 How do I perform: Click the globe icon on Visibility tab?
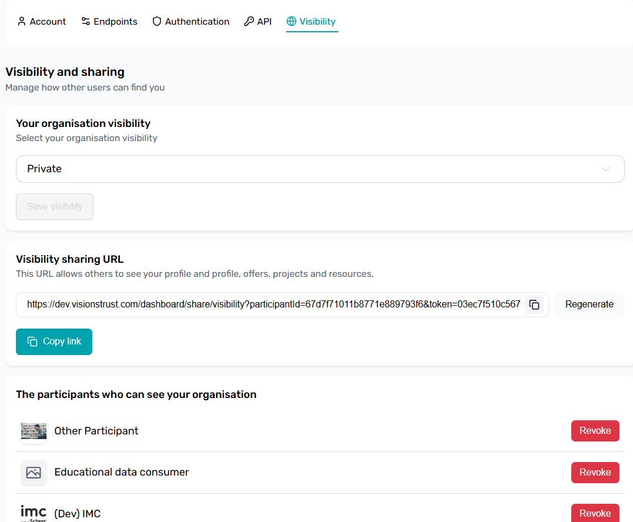tap(292, 22)
